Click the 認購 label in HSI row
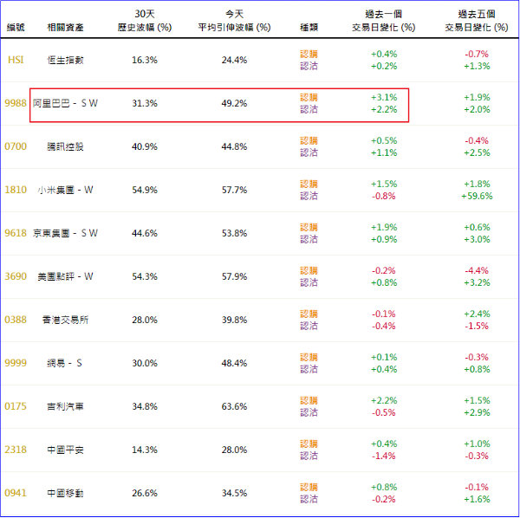Image resolution: width=520 pixels, height=518 pixels. 309,54
